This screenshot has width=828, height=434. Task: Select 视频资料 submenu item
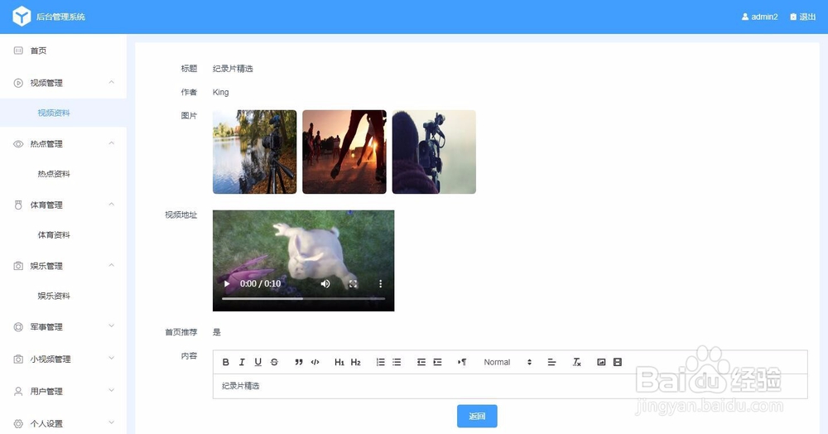pyautogui.click(x=63, y=113)
